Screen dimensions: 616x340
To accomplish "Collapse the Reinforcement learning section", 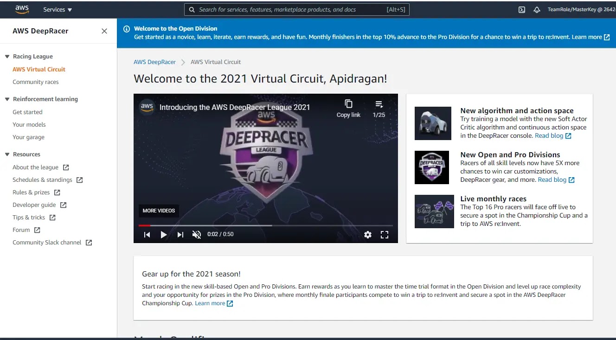I will (7, 99).
